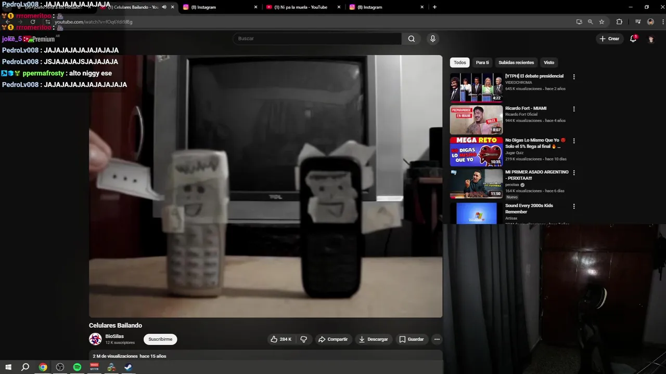This screenshot has width=666, height=374.
Task: Open the Chrome zoom magnifier icon
Action: point(590,22)
